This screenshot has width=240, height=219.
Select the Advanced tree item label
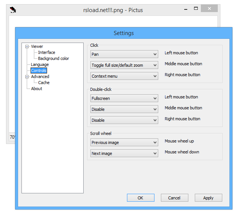click(x=40, y=77)
